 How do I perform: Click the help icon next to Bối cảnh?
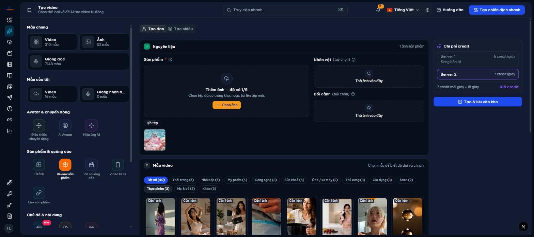353,94
